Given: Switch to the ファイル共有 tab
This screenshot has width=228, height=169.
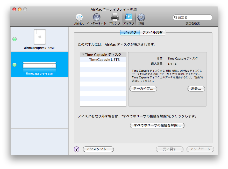Looking at the screenshot, I should click(153, 32).
